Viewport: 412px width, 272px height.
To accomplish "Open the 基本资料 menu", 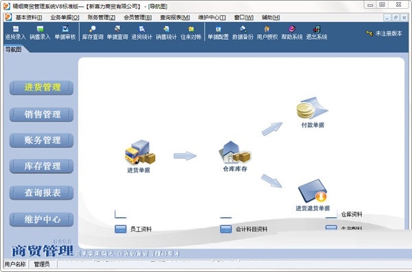I will [29, 18].
